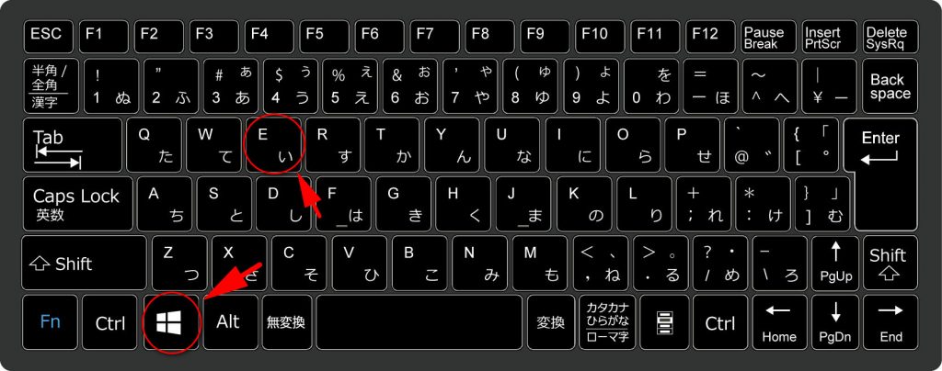This screenshot has width=942, height=371.
Task: Click the circled E key
Action: coord(274,144)
